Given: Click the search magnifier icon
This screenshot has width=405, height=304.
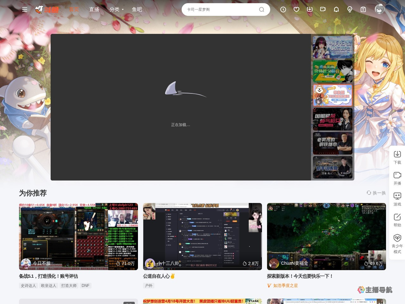Looking at the screenshot, I should 261,9.
